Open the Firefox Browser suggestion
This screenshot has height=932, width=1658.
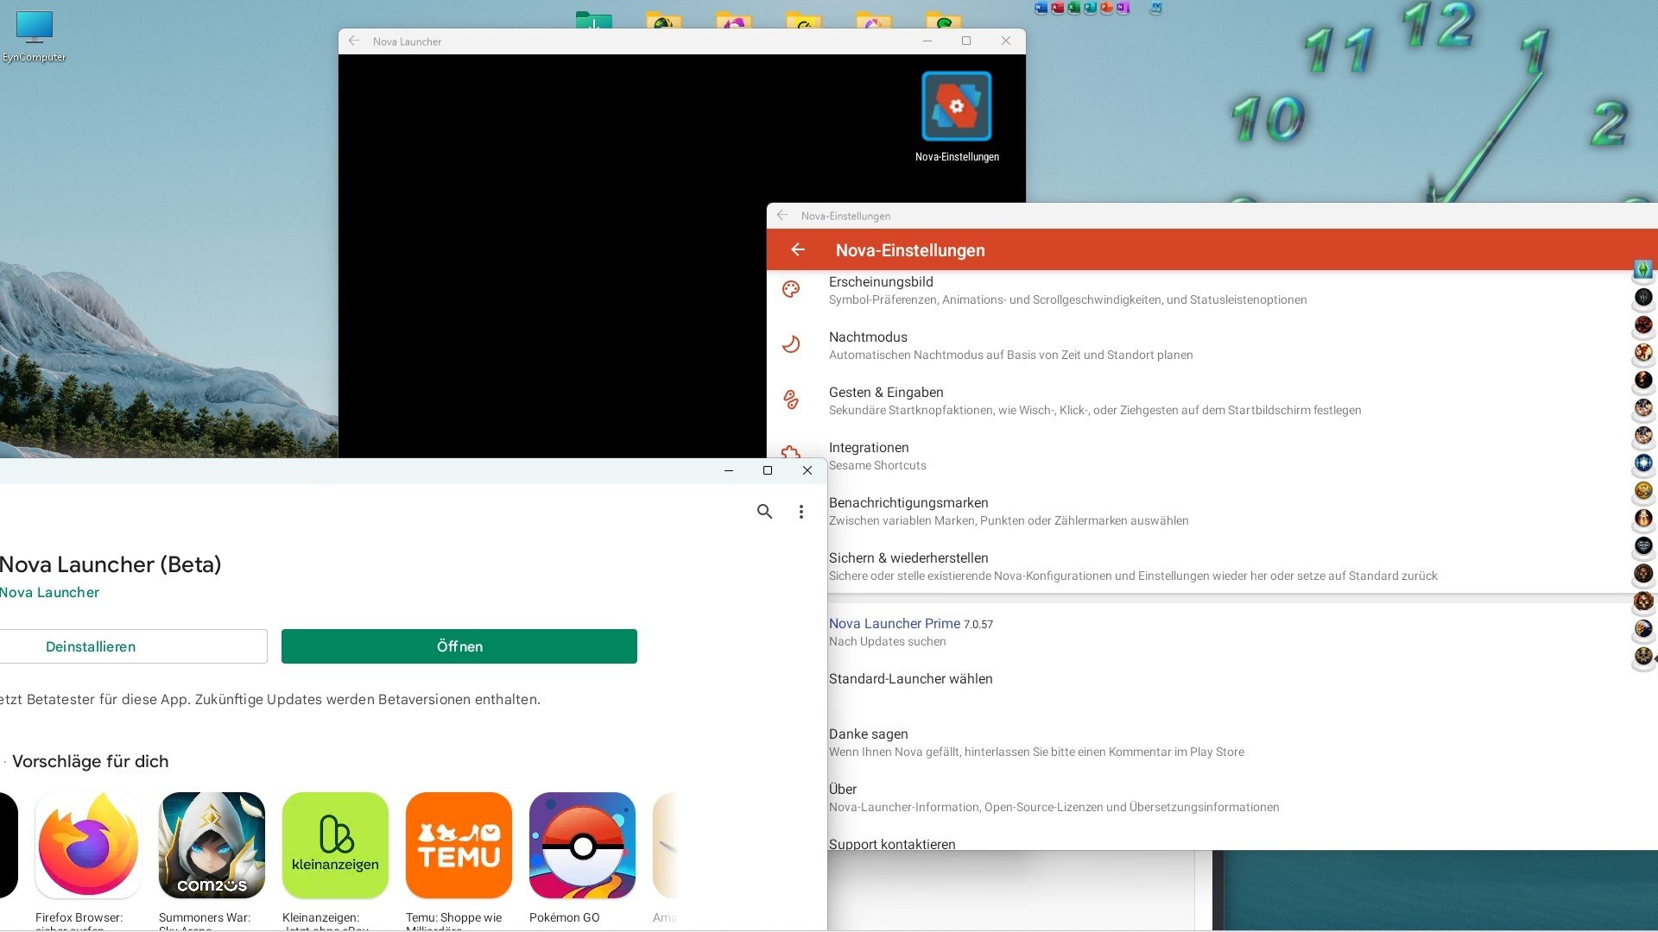tap(88, 846)
